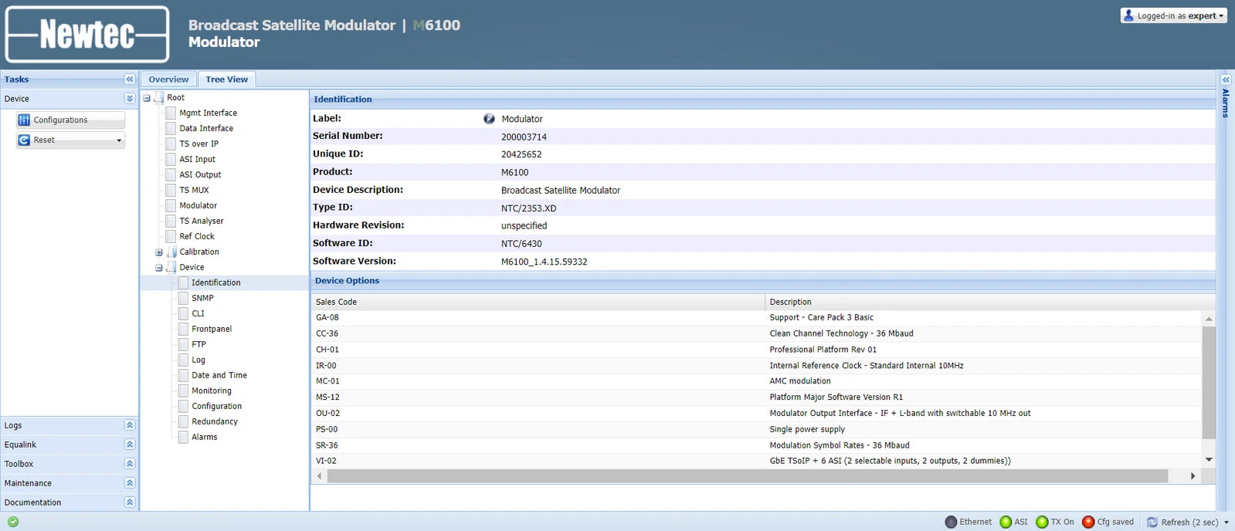Click the TX On status indicator
The image size is (1235, 531).
click(x=1042, y=522)
